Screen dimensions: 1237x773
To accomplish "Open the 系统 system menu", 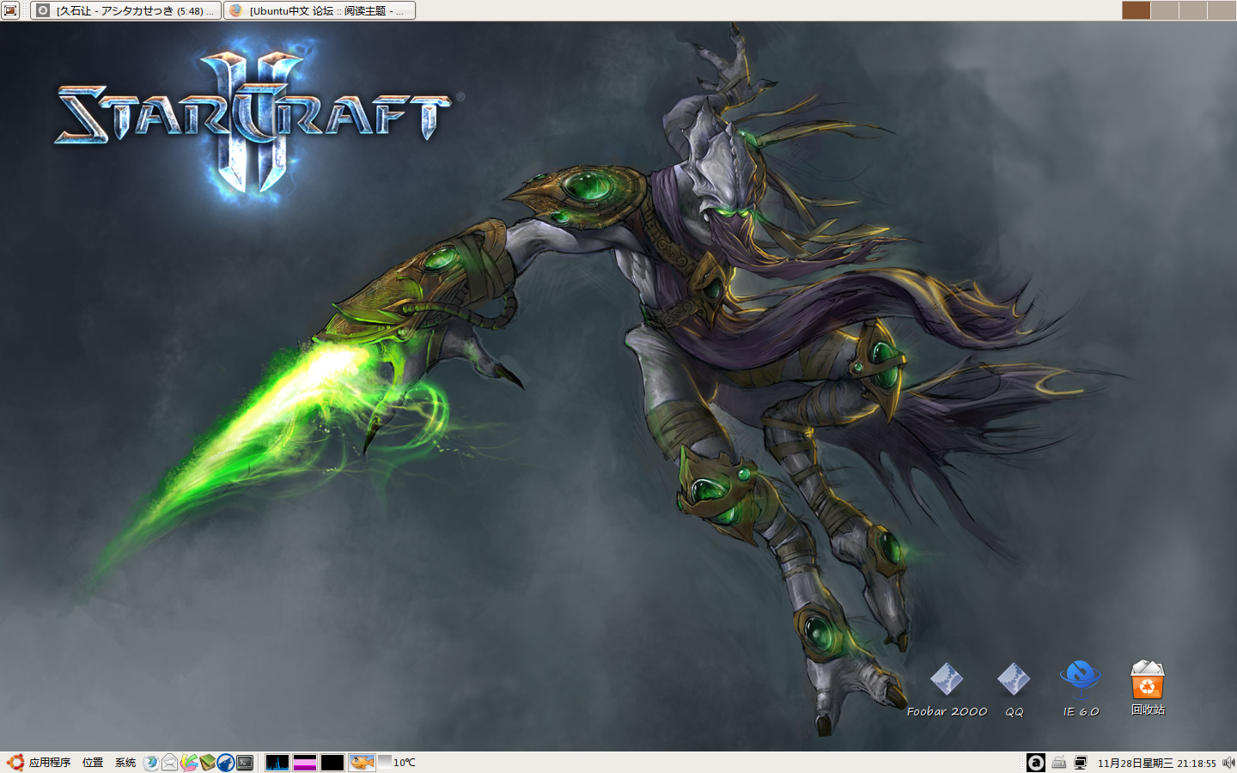I will tap(125, 763).
